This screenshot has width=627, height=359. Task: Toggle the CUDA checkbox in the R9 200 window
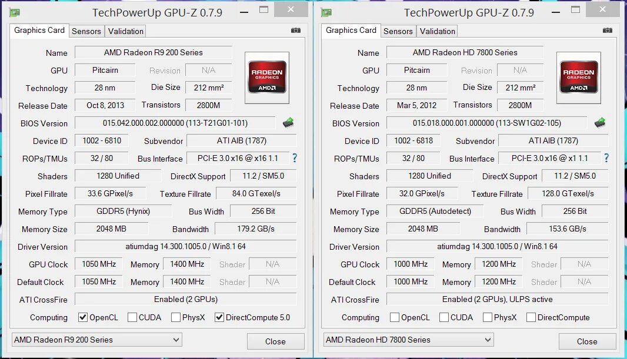tap(132, 317)
